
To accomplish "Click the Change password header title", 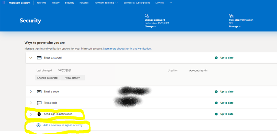I will (x=155, y=20).
